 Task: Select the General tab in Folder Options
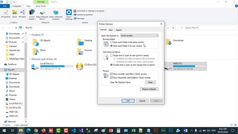[x=103, y=30]
